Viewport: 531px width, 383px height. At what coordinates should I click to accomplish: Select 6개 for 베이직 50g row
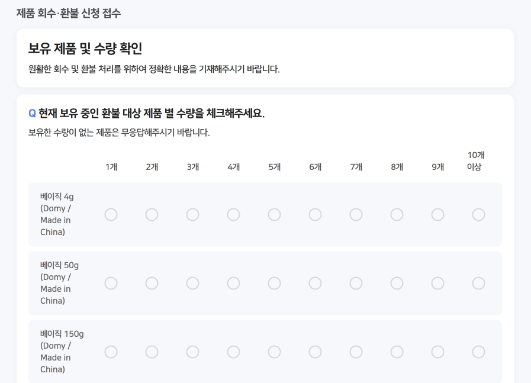[315, 284]
